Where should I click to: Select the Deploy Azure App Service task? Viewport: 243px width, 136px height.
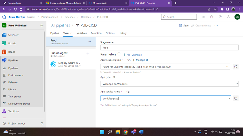pyautogui.click(x=72, y=64)
